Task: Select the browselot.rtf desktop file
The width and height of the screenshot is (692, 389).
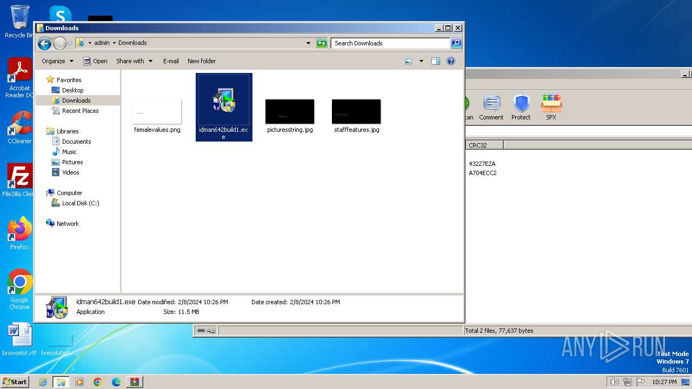Action: pos(19,339)
